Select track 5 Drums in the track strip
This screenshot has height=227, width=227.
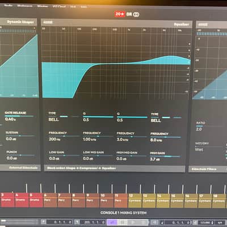(36, 200)
